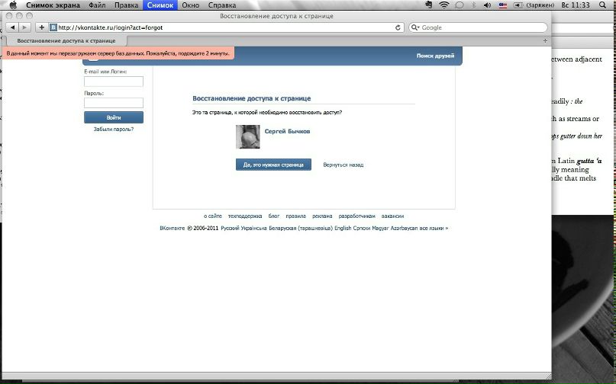Click Да, это нужная страница button
This screenshot has height=384, width=616.
273,165
